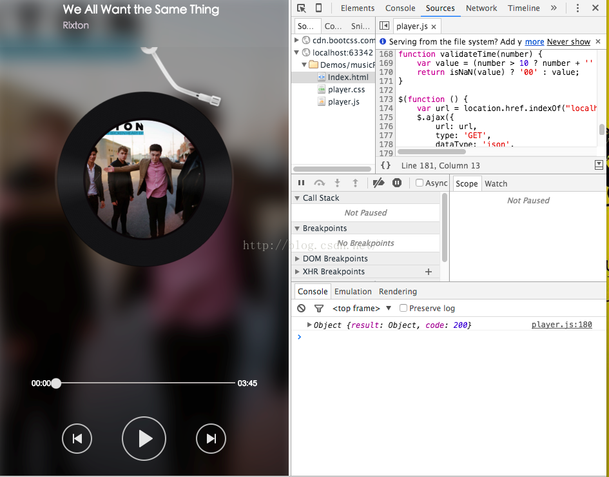This screenshot has width=609, height=477.
Task: Open the player.js:180 source link
Action: [561, 325]
